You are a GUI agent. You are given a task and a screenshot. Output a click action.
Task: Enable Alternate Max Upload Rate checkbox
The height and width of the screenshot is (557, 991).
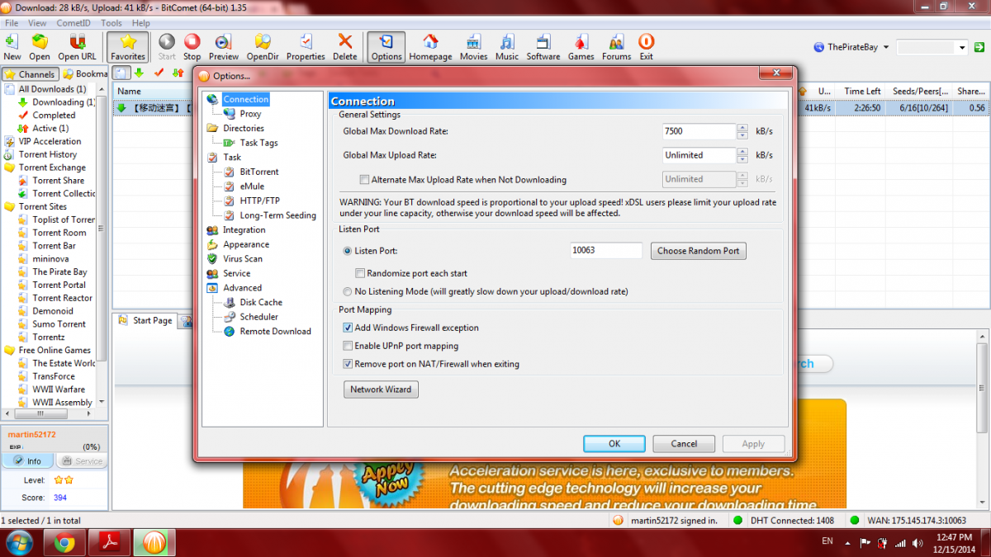tap(364, 179)
